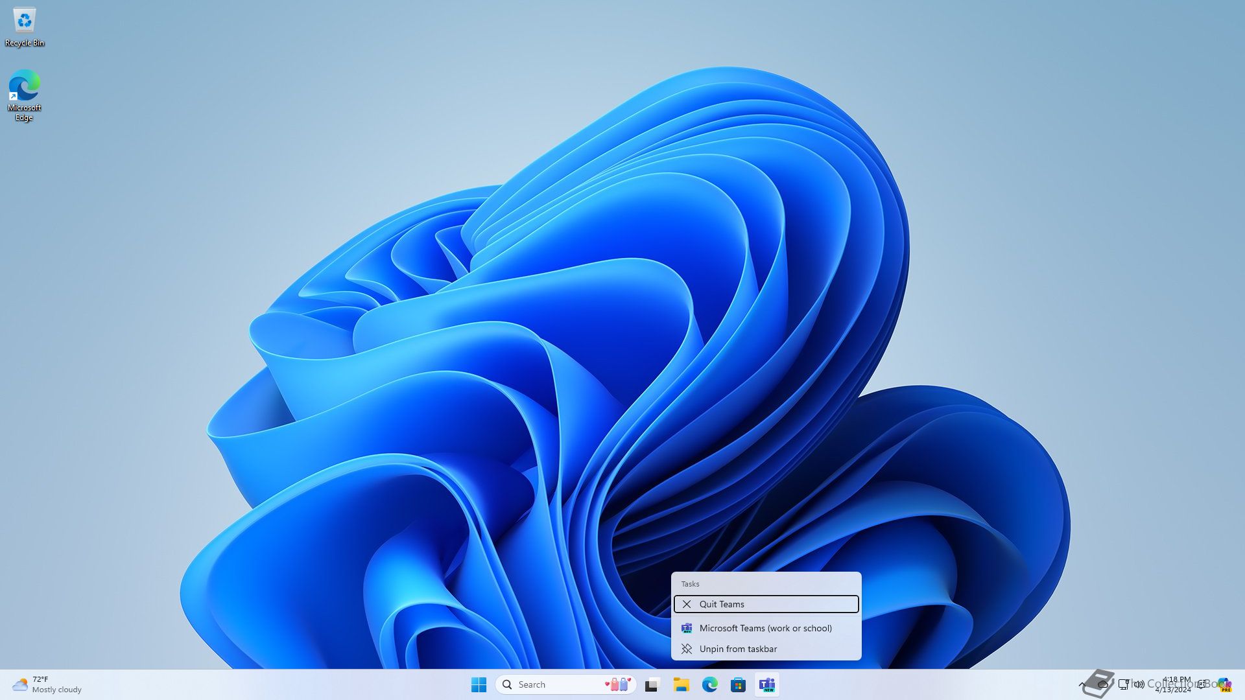Open the Windows Start menu
Viewport: 1245px width, 700px height.
[479, 684]
